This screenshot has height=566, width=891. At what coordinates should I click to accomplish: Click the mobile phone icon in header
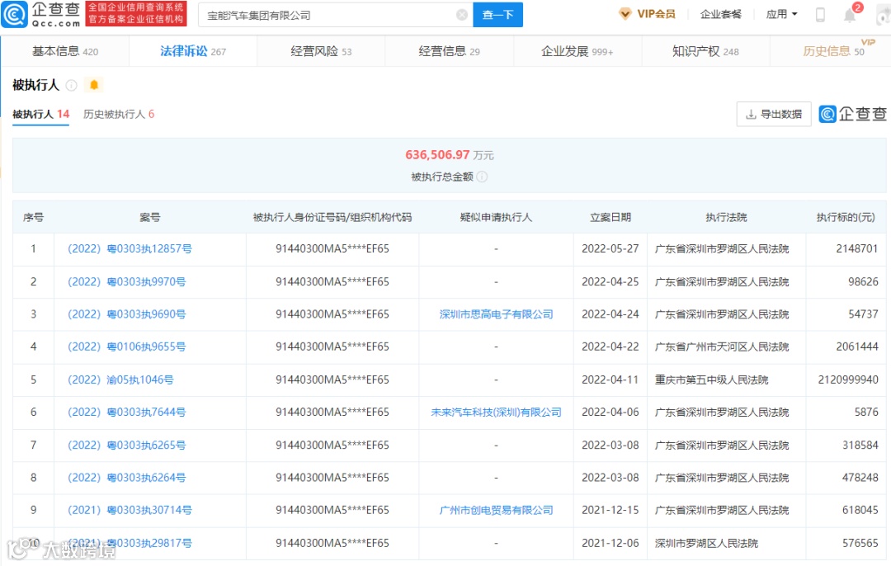pos(820,15)
